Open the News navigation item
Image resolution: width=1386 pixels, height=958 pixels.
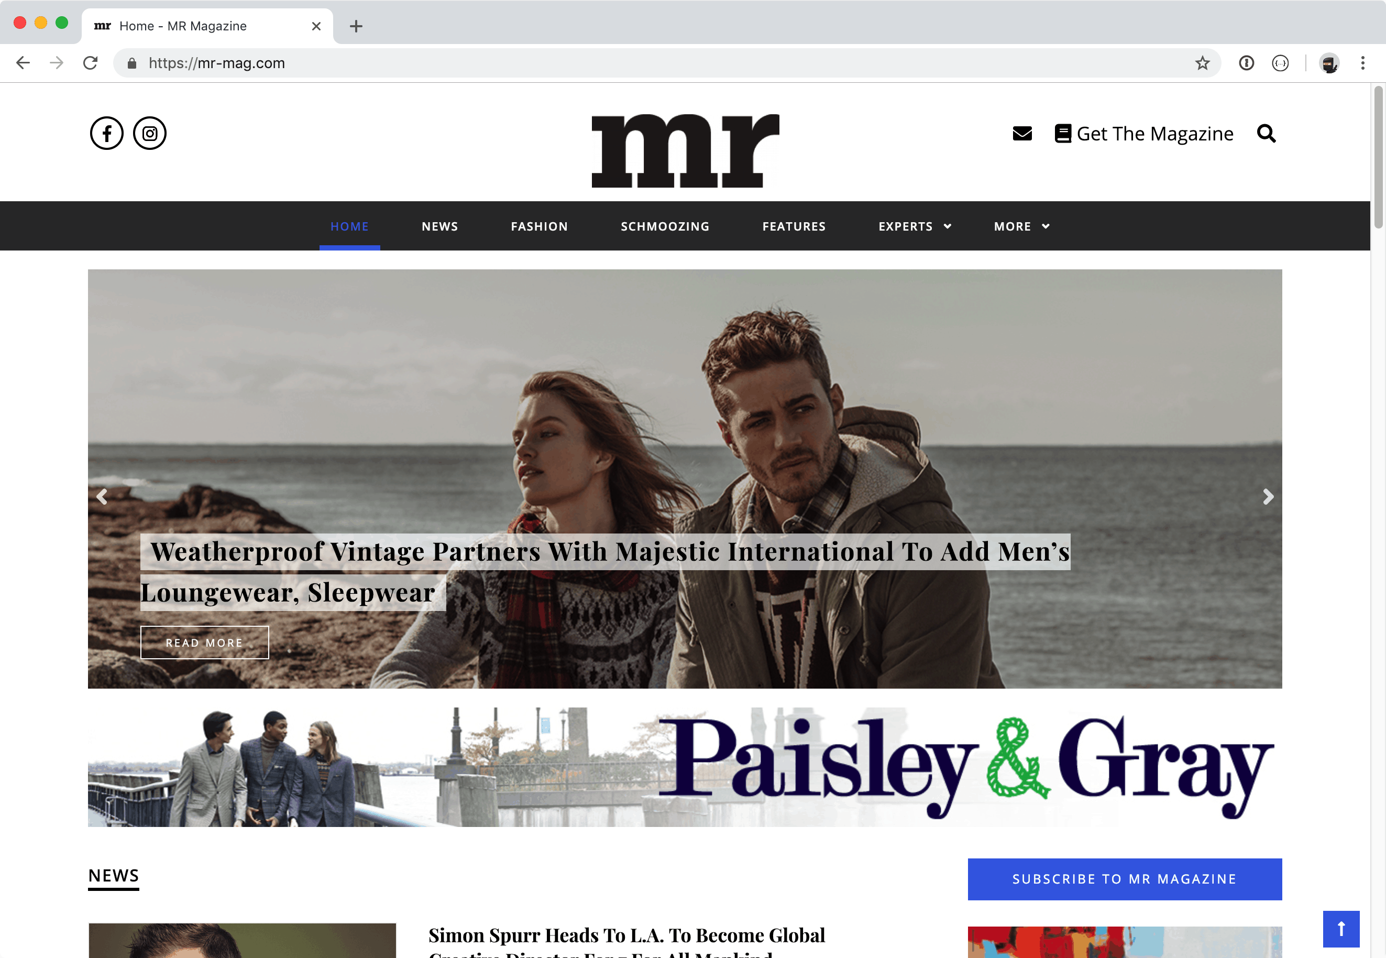[x=440, y=226]
